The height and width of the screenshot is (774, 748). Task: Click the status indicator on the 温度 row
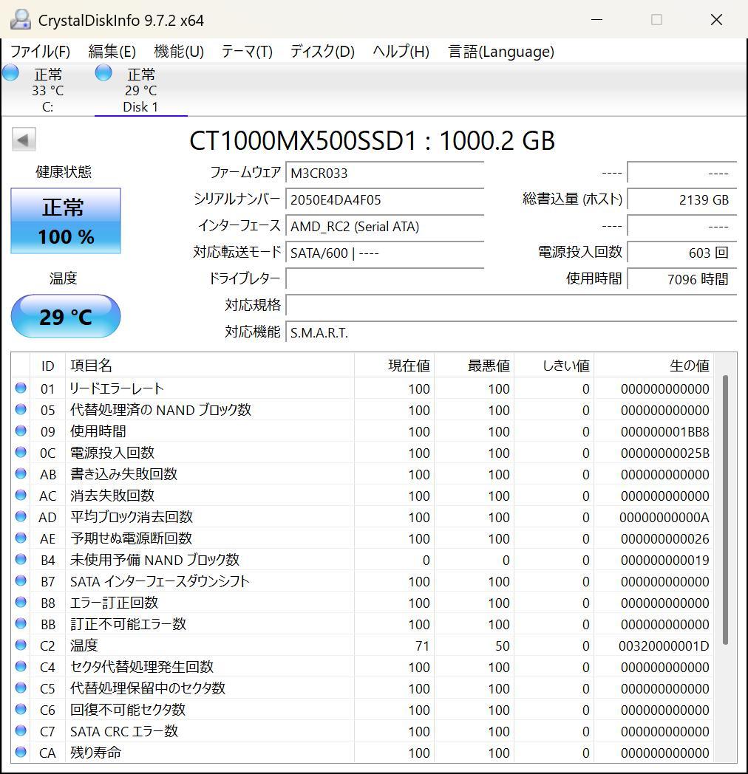tap(20, 645)
